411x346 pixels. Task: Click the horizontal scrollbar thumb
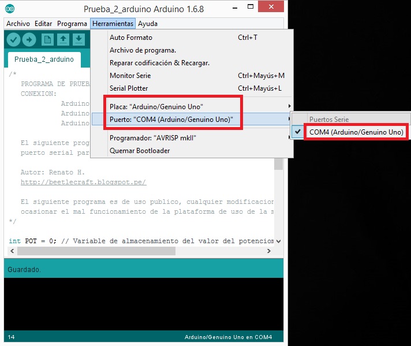click(96, 251)
